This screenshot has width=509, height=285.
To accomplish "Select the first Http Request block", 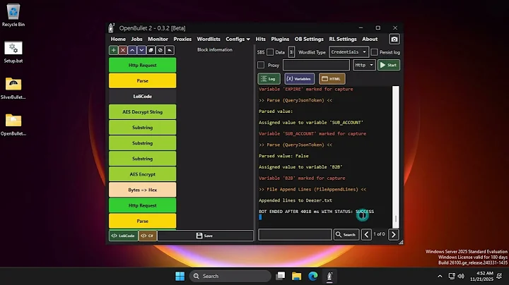I will click(x=143, y=65).
